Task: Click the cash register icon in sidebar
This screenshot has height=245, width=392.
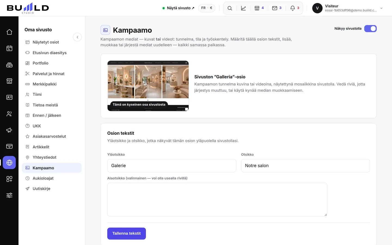Action: [9, 65]
